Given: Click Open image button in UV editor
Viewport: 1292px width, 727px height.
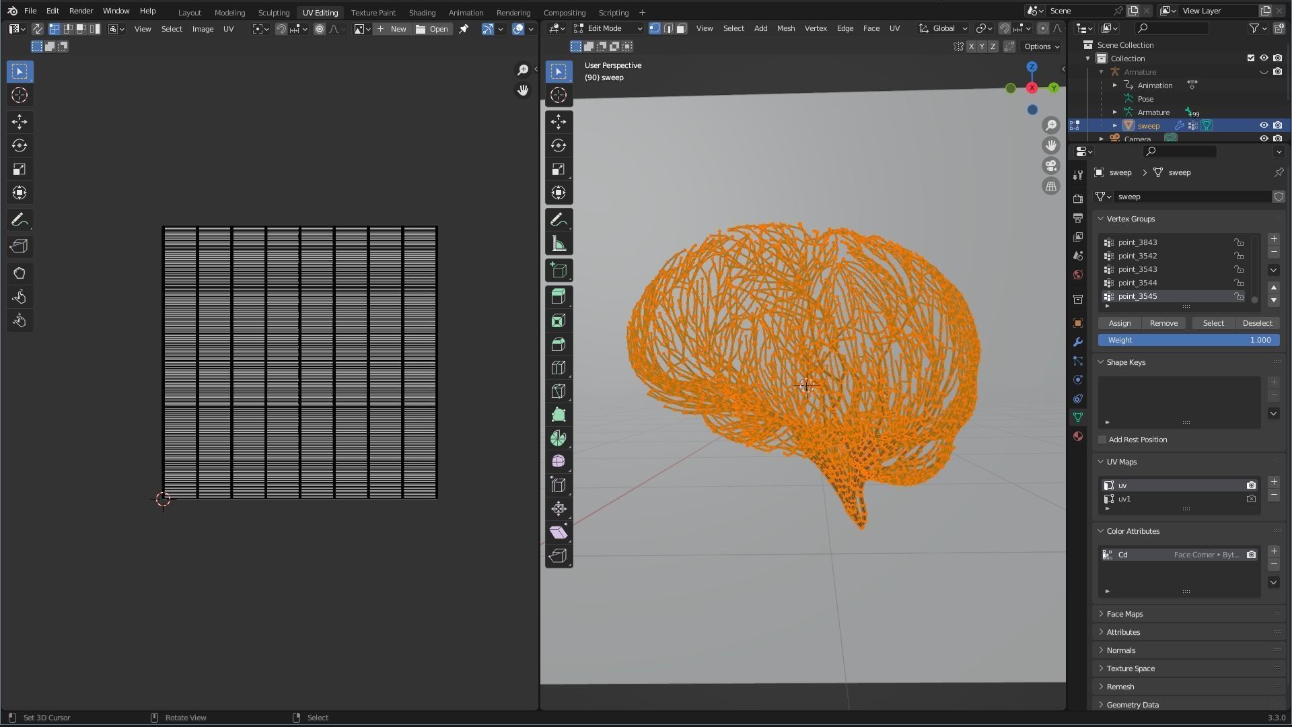Looking at the screenshot, I should click(432, 29).
